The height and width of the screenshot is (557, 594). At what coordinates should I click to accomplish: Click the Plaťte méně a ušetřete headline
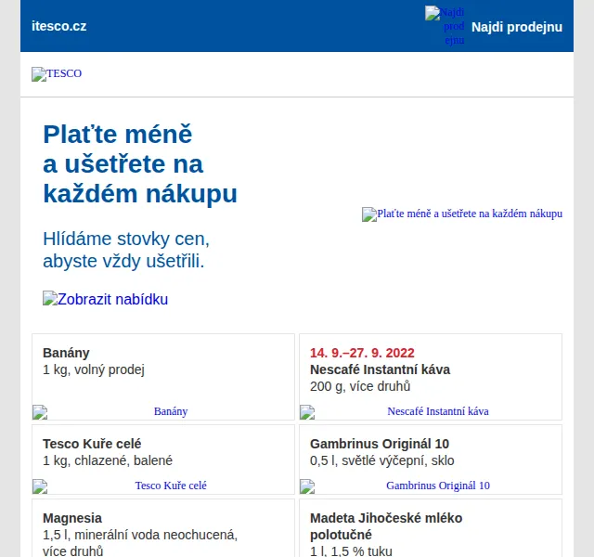tap(140, 164)
